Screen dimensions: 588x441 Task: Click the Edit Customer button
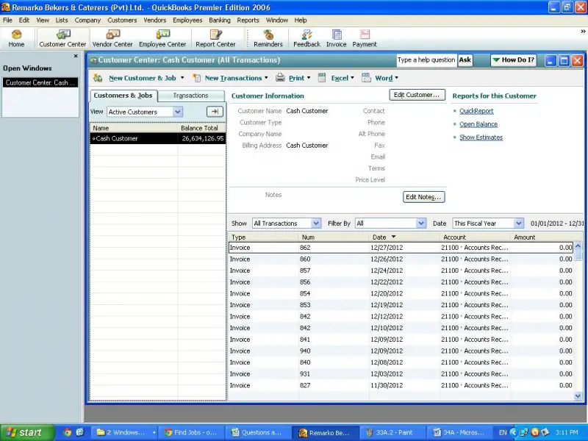point(417,95)
